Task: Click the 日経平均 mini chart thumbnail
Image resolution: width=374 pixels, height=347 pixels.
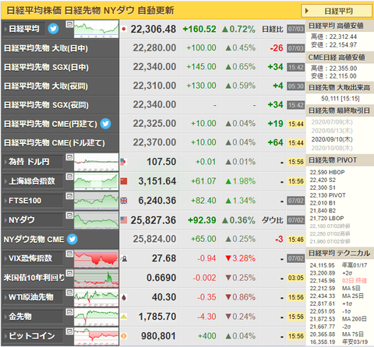Action: pos(96,30)
